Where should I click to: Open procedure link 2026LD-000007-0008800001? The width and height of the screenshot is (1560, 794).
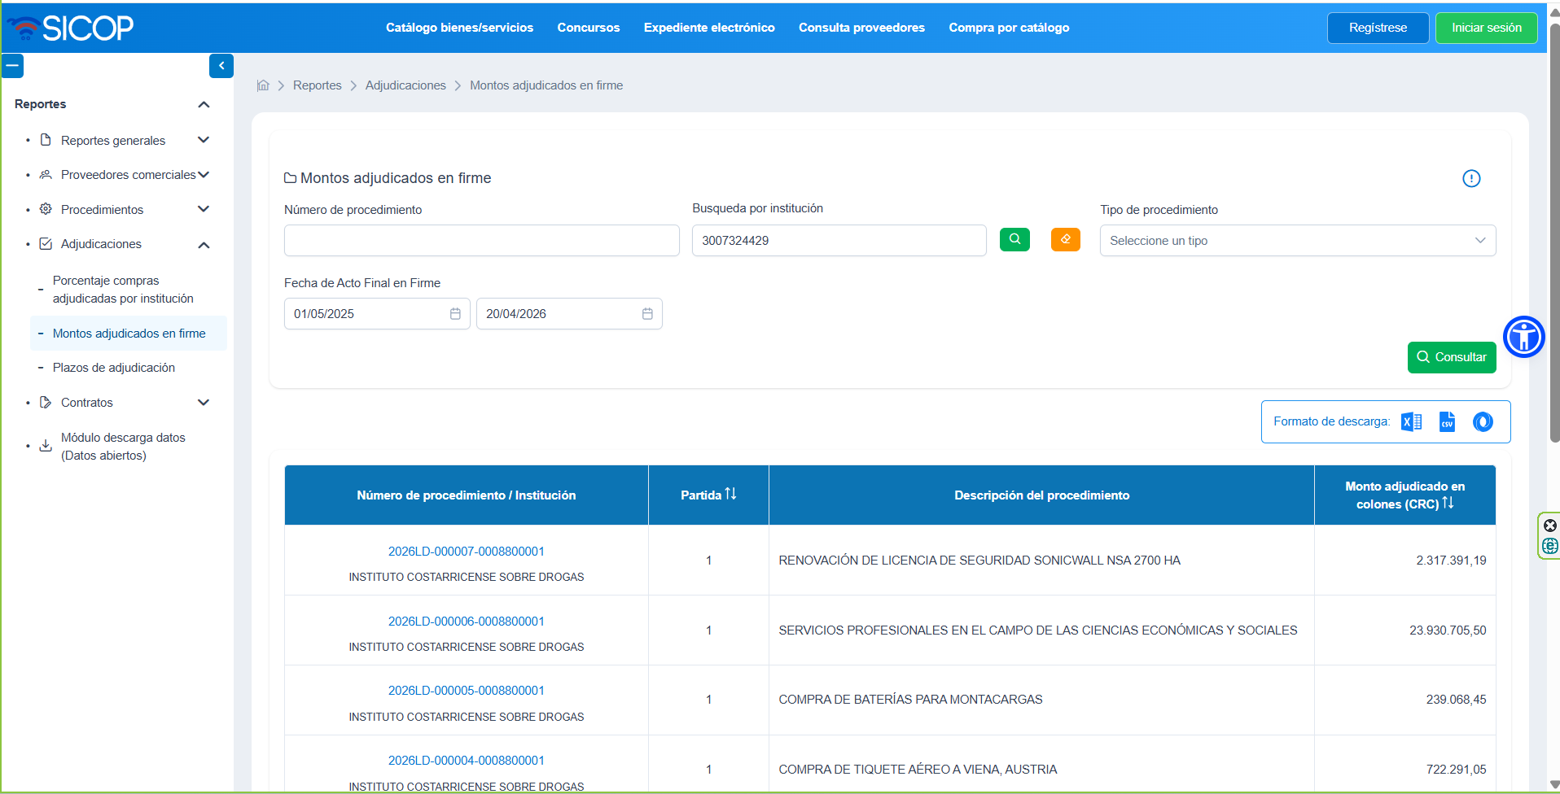point(466,552)
